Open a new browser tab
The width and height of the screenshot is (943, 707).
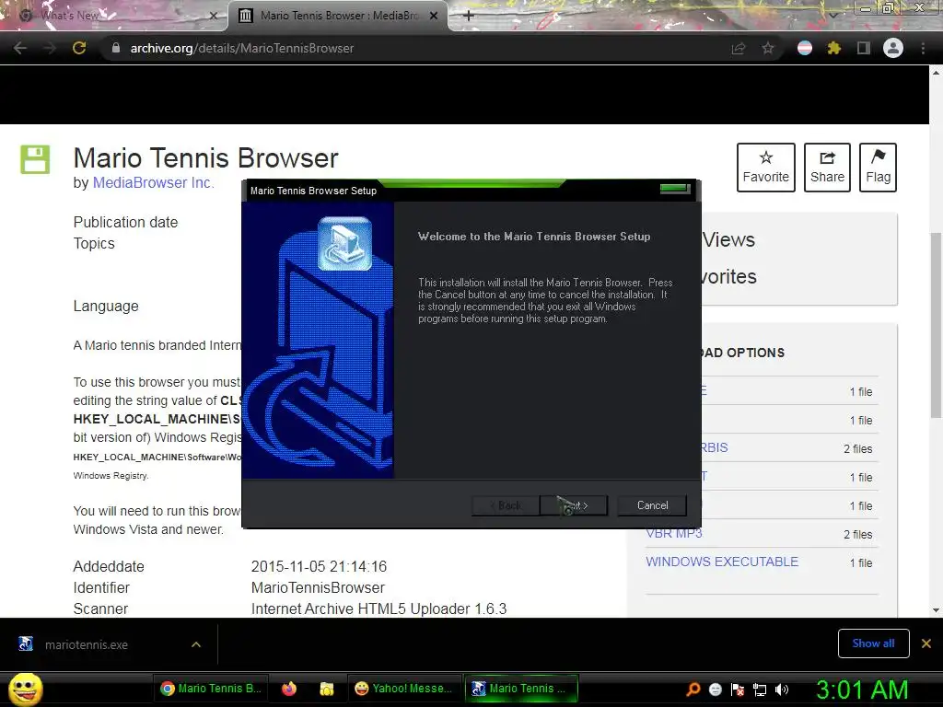tap(469, 16)
